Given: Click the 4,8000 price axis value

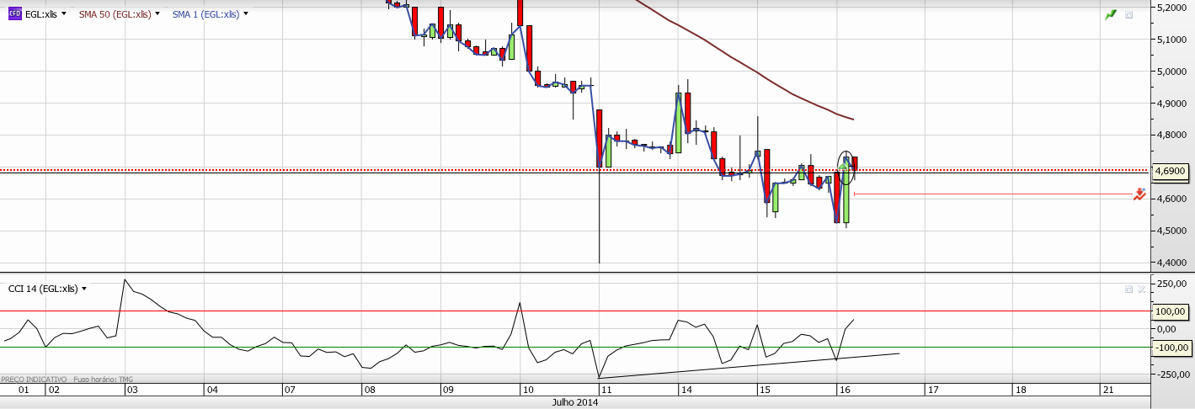Looking at the screenshot, I should [1172, 135].
